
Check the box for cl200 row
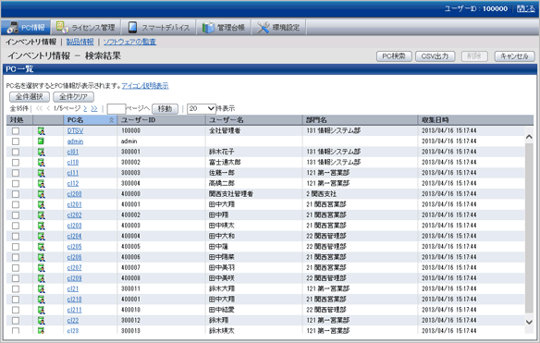(x=16, y=194)
